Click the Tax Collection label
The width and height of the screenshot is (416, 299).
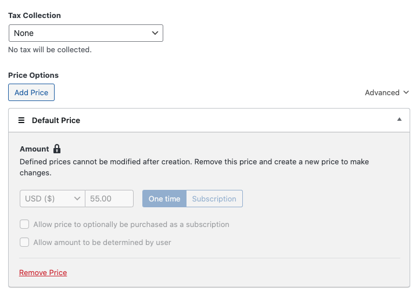coord(34,15)
